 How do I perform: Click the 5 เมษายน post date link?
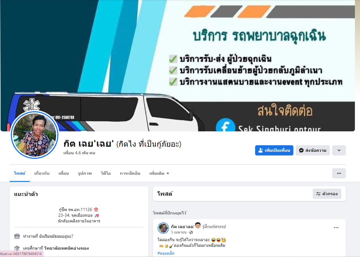pyautogui.click(x=179, y=232)
